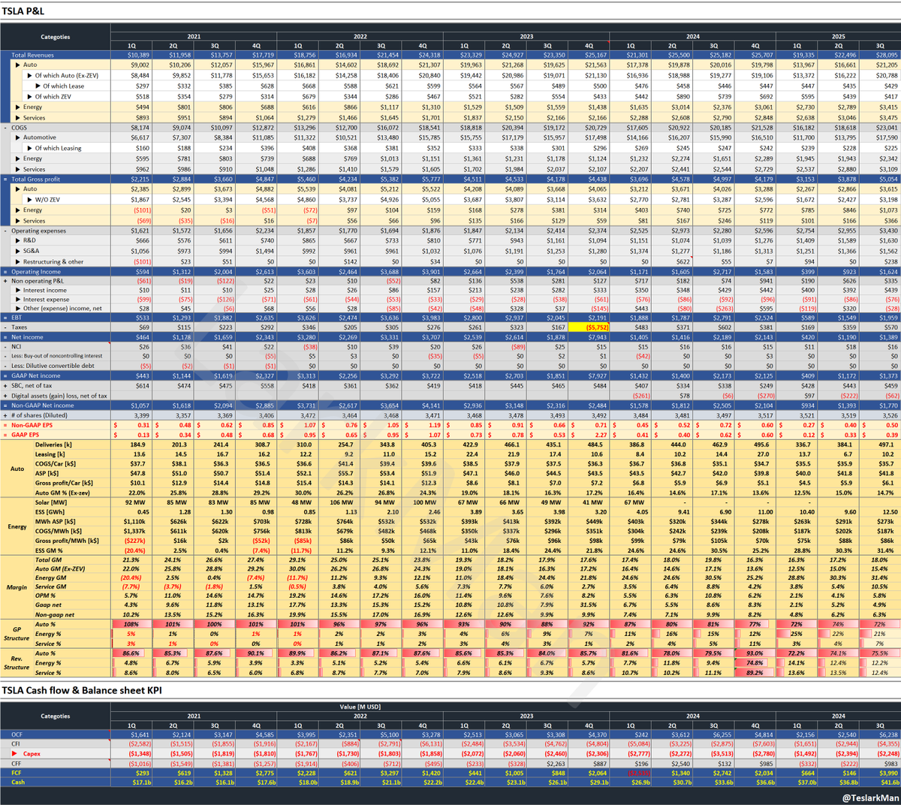This screenshot has height=805, width=901.
Task: Select the COGS row label
Action: 19,128
